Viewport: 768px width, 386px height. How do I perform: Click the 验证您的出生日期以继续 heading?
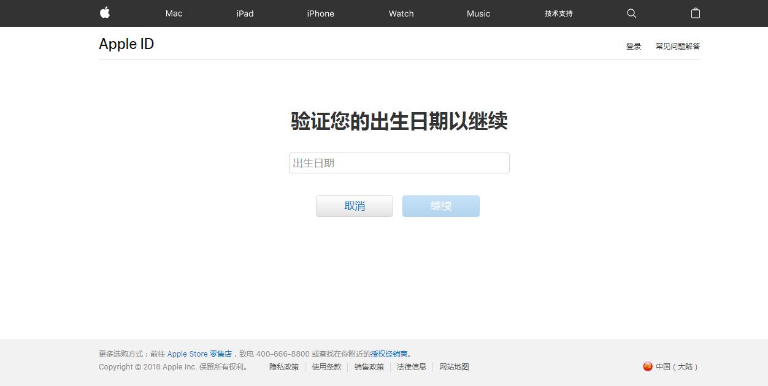pyautogui.click(x=399, y=121)
